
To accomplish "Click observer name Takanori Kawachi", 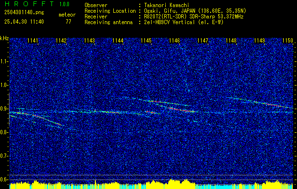I will pyautogui.click(x=167, y=5).
